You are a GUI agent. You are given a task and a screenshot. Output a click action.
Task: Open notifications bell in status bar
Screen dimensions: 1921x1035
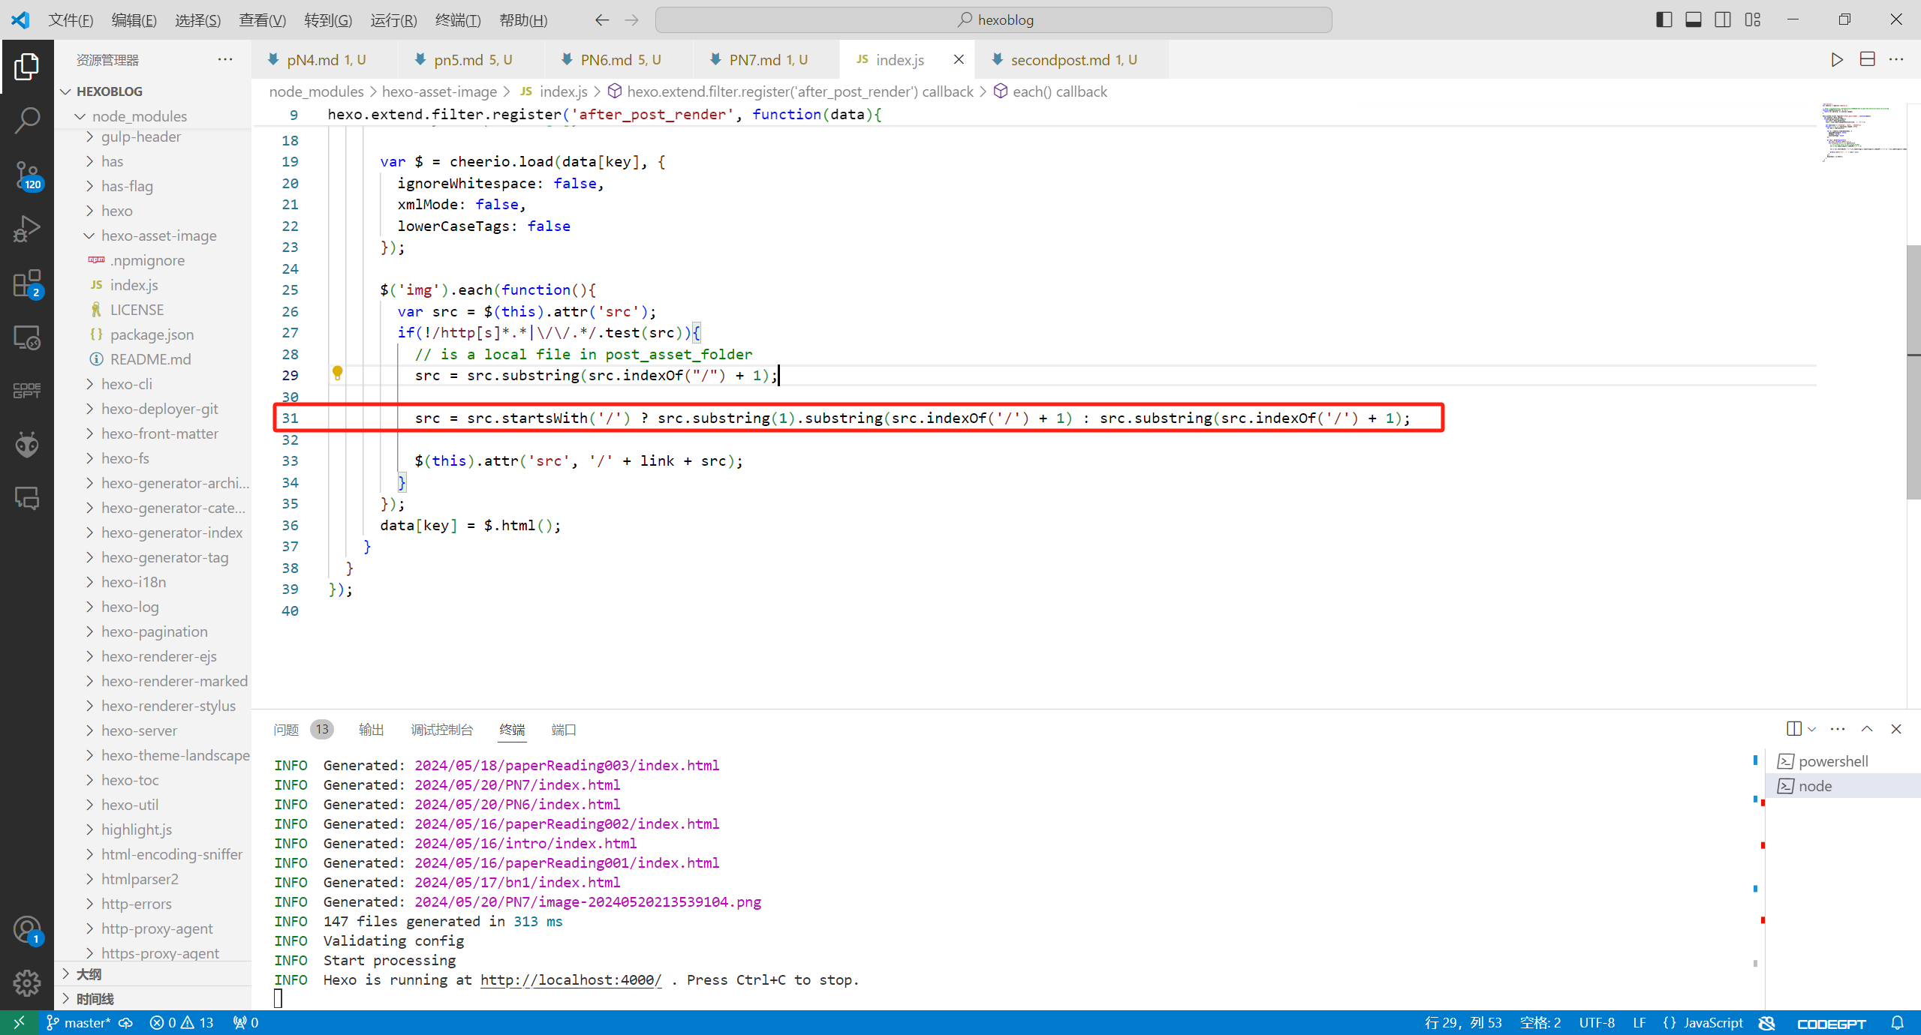[1897, 1023]
